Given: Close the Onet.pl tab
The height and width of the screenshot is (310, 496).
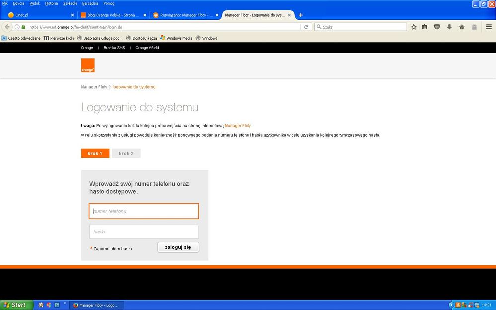Looking at the screenshot, I should (x=72, y=15).
